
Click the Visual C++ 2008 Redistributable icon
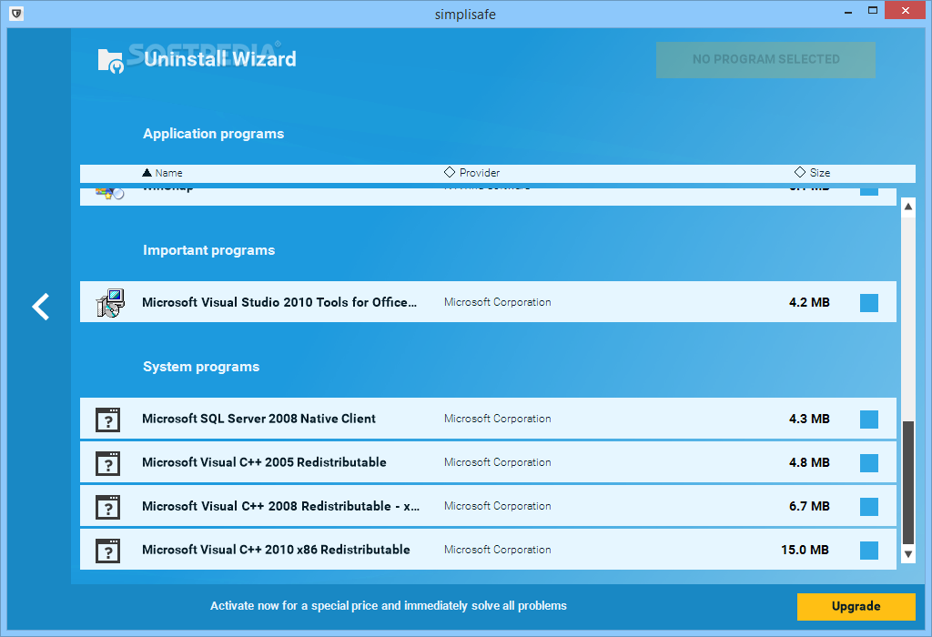[107, 507]
